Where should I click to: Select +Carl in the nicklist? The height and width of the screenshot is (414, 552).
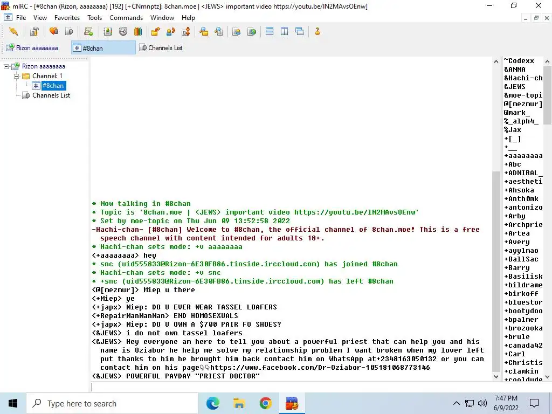515,354
